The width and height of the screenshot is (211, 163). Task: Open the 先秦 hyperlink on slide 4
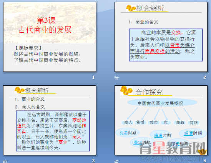[124, 133]
